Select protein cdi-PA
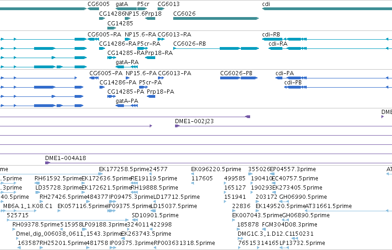392x250 pixels. coord(285,73)
